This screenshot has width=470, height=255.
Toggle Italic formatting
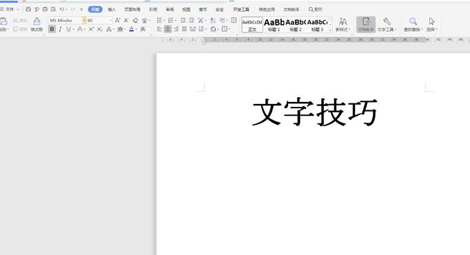(x=60, y=29)
